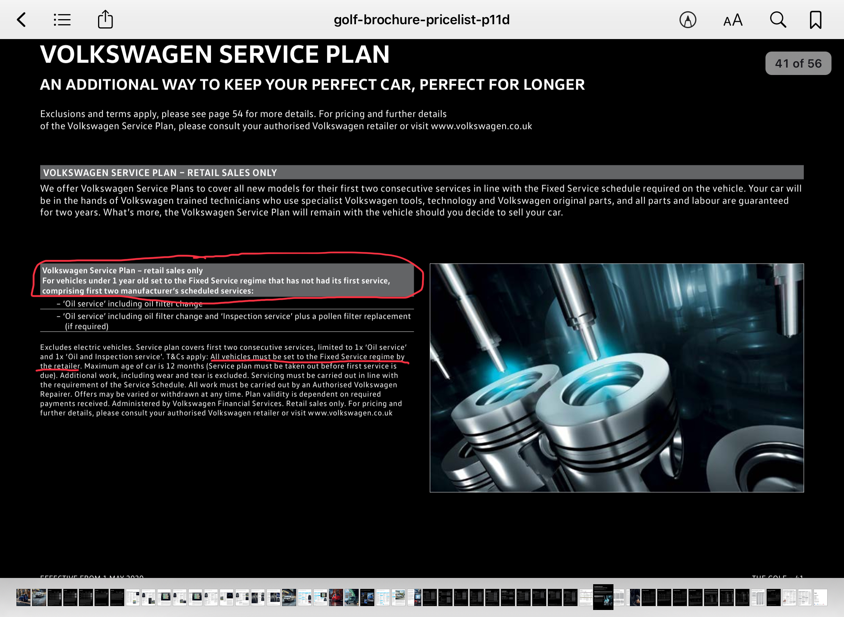
Task: Select the last page thumbnail in the strip
Action: pos(821,597)
